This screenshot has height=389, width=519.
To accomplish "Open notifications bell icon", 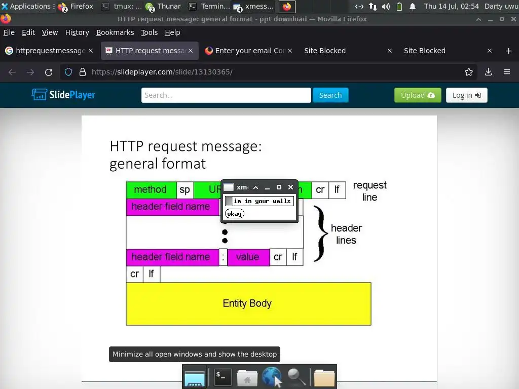I will pos(413,6).
